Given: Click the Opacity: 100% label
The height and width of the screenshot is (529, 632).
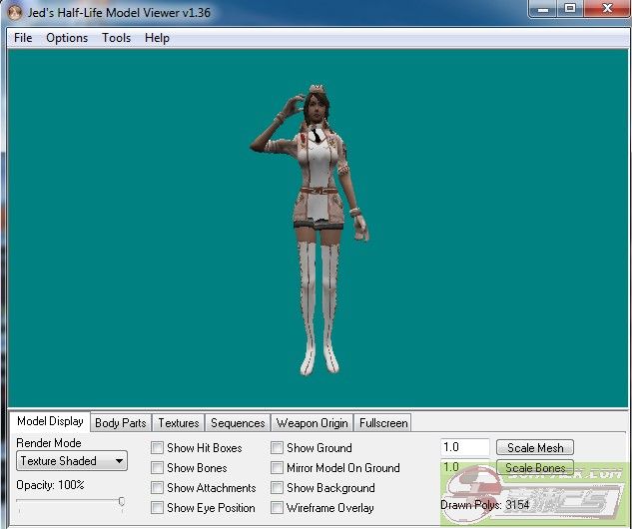Looking at the screenshot, I should (50, 485).
